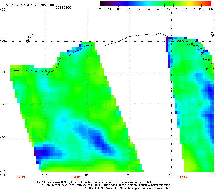Click the 126 longitude axis label
Screen dimensions: 216x190
point(87,175)
